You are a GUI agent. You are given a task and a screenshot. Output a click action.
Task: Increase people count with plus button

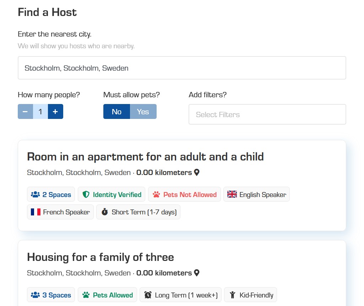coord(55,112)
